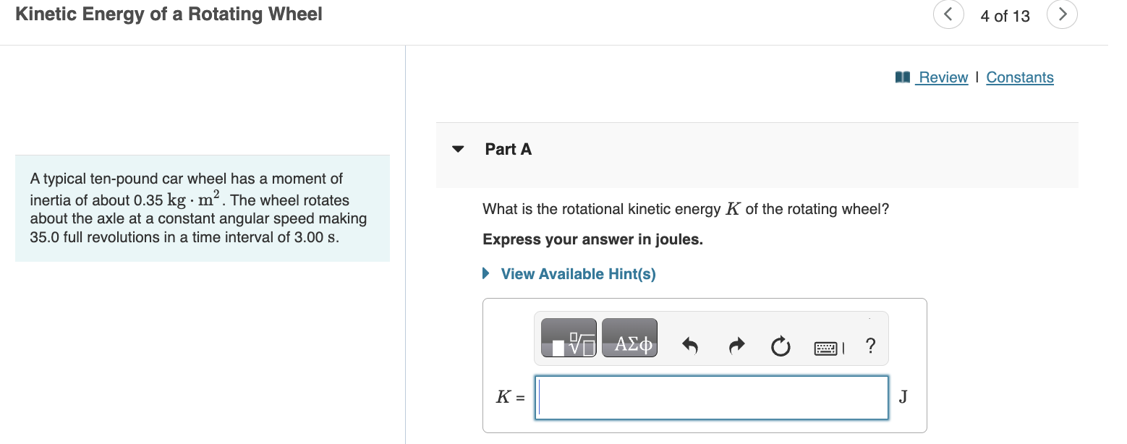Undo the last equation edit
Image resolution: width=1127 pixels, height=444 pixels.
(x=689, y=346)
